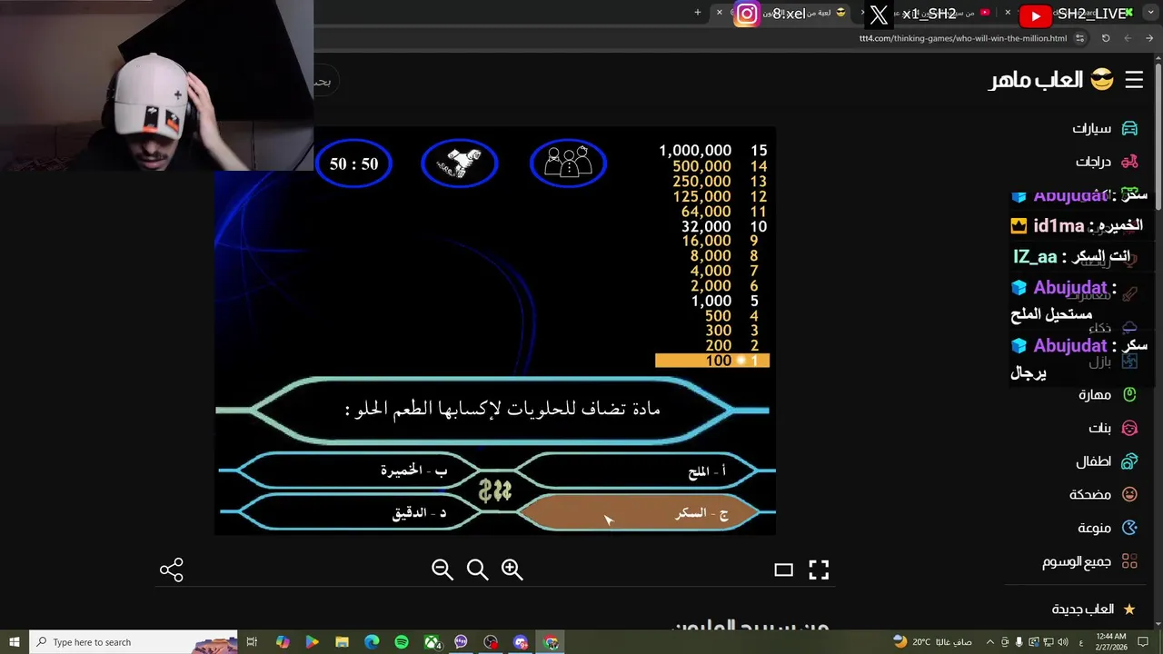Reset game zoom with plain magnifier
This screenshot has width=1163, height=654.
[x=477, y=570]
